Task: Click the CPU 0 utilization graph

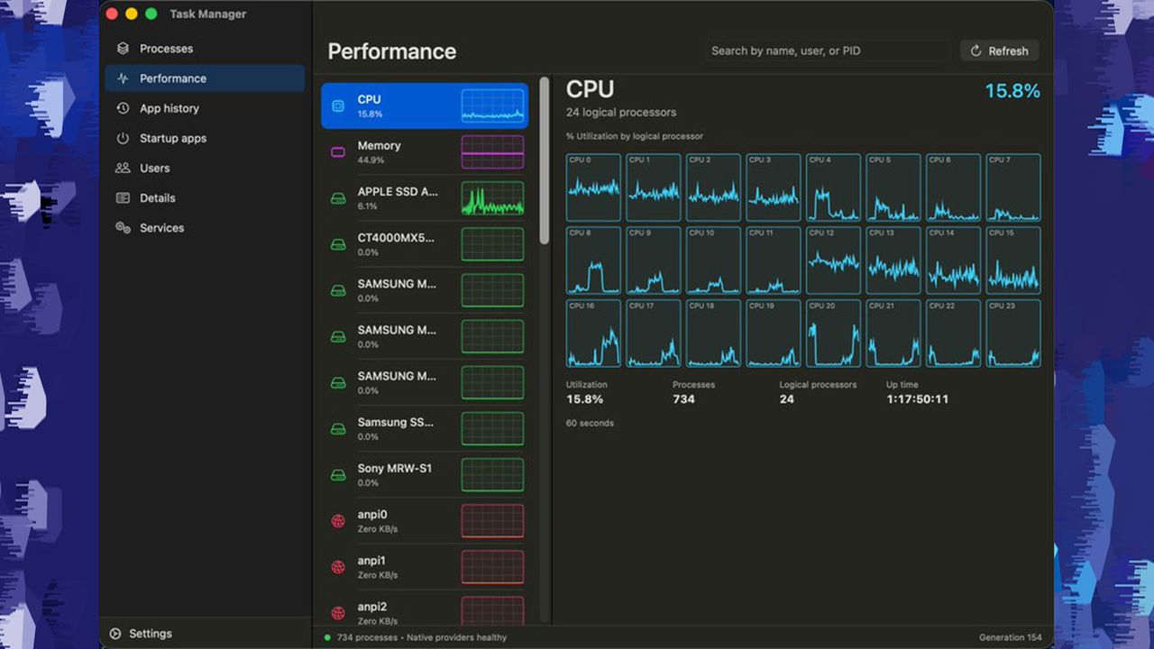Action: pyautogui.click(x=593, y=187)
